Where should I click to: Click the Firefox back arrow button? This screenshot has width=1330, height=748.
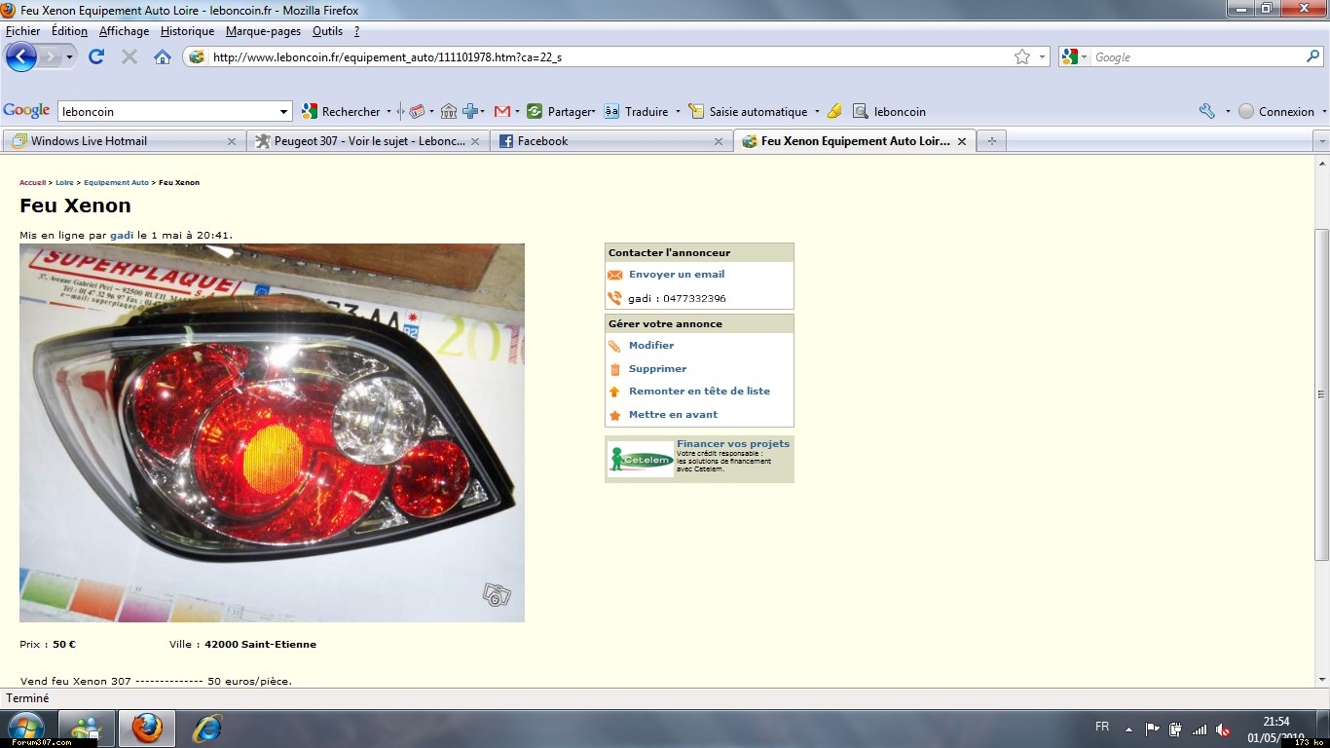pos(20,57)
